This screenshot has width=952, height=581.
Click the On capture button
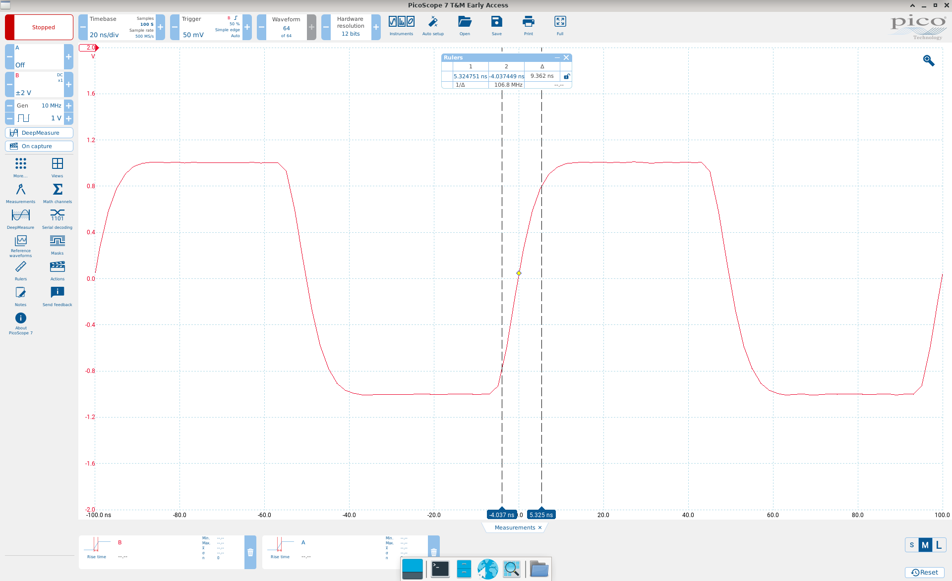point(39,146)
